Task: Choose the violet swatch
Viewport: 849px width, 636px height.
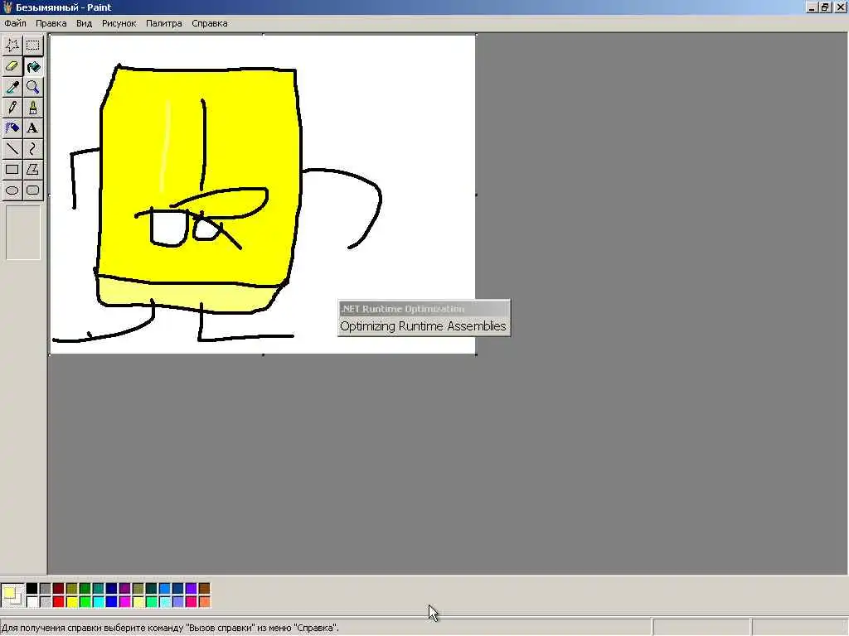Action: pos(192,589)
